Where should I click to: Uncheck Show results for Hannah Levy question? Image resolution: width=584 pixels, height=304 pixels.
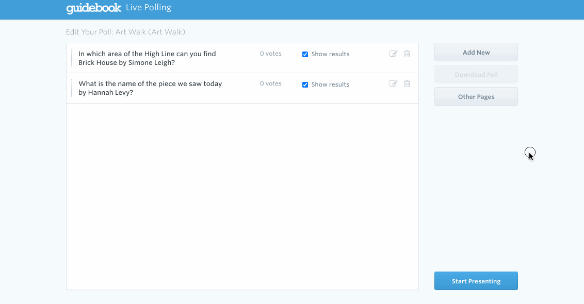(x=305, y=85)
